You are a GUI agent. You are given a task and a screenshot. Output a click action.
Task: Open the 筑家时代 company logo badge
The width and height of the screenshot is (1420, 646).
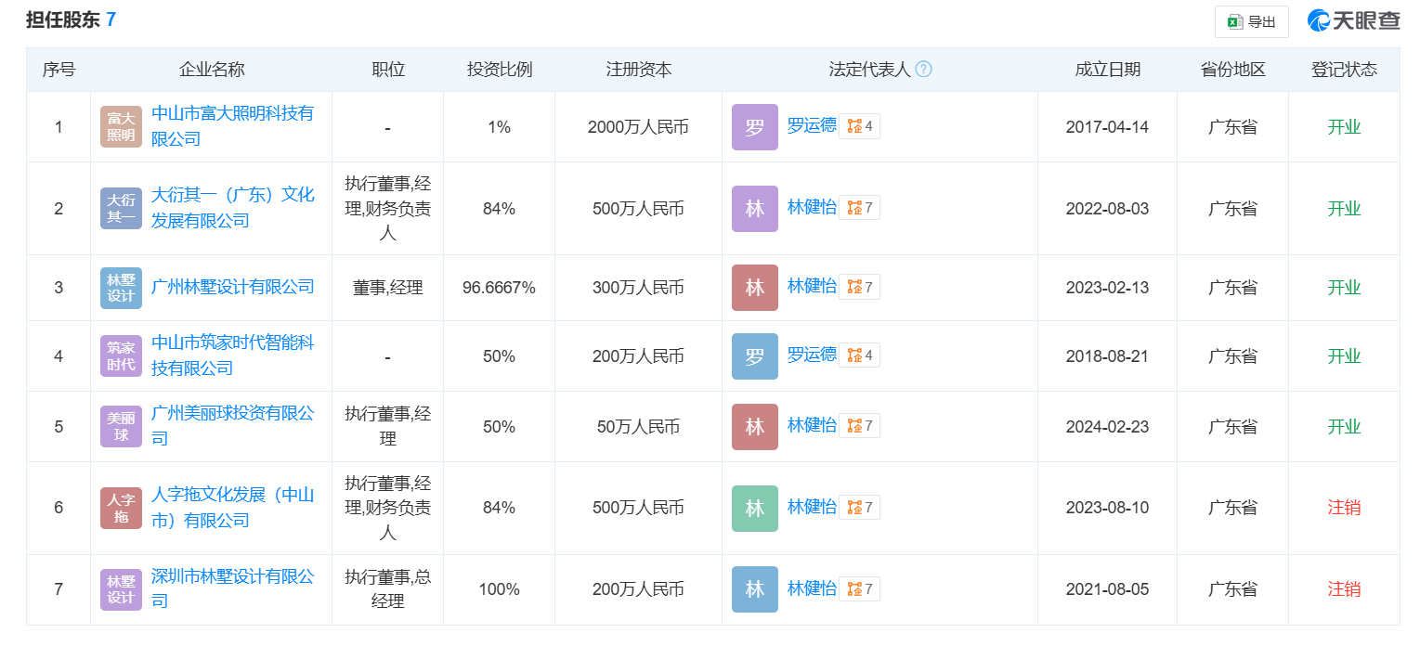121,356
